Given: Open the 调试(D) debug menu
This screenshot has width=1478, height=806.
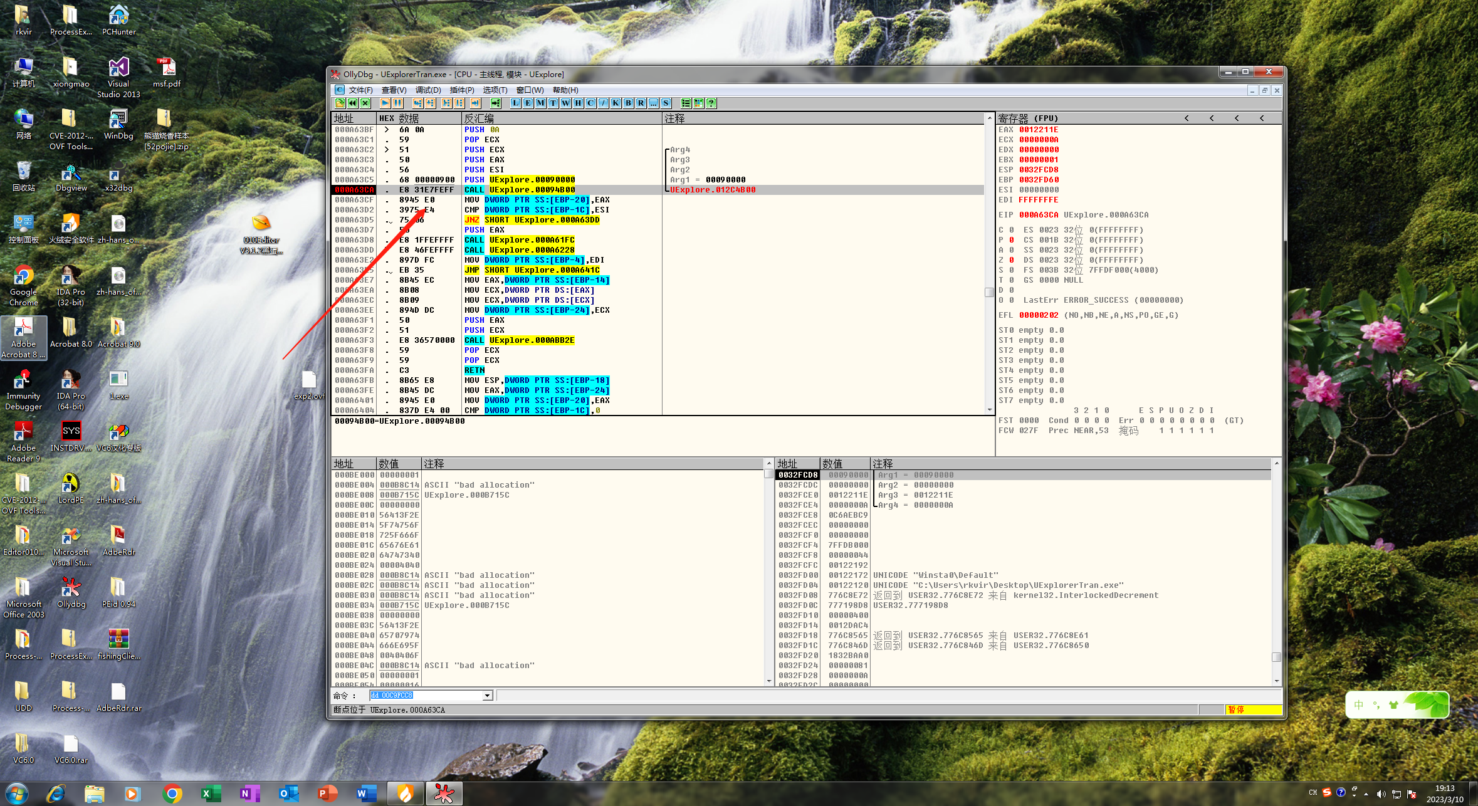Looking at the screenshot, I should pyautogui.click(x=428, y=90).
